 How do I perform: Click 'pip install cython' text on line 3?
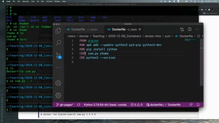pos(102,49)
